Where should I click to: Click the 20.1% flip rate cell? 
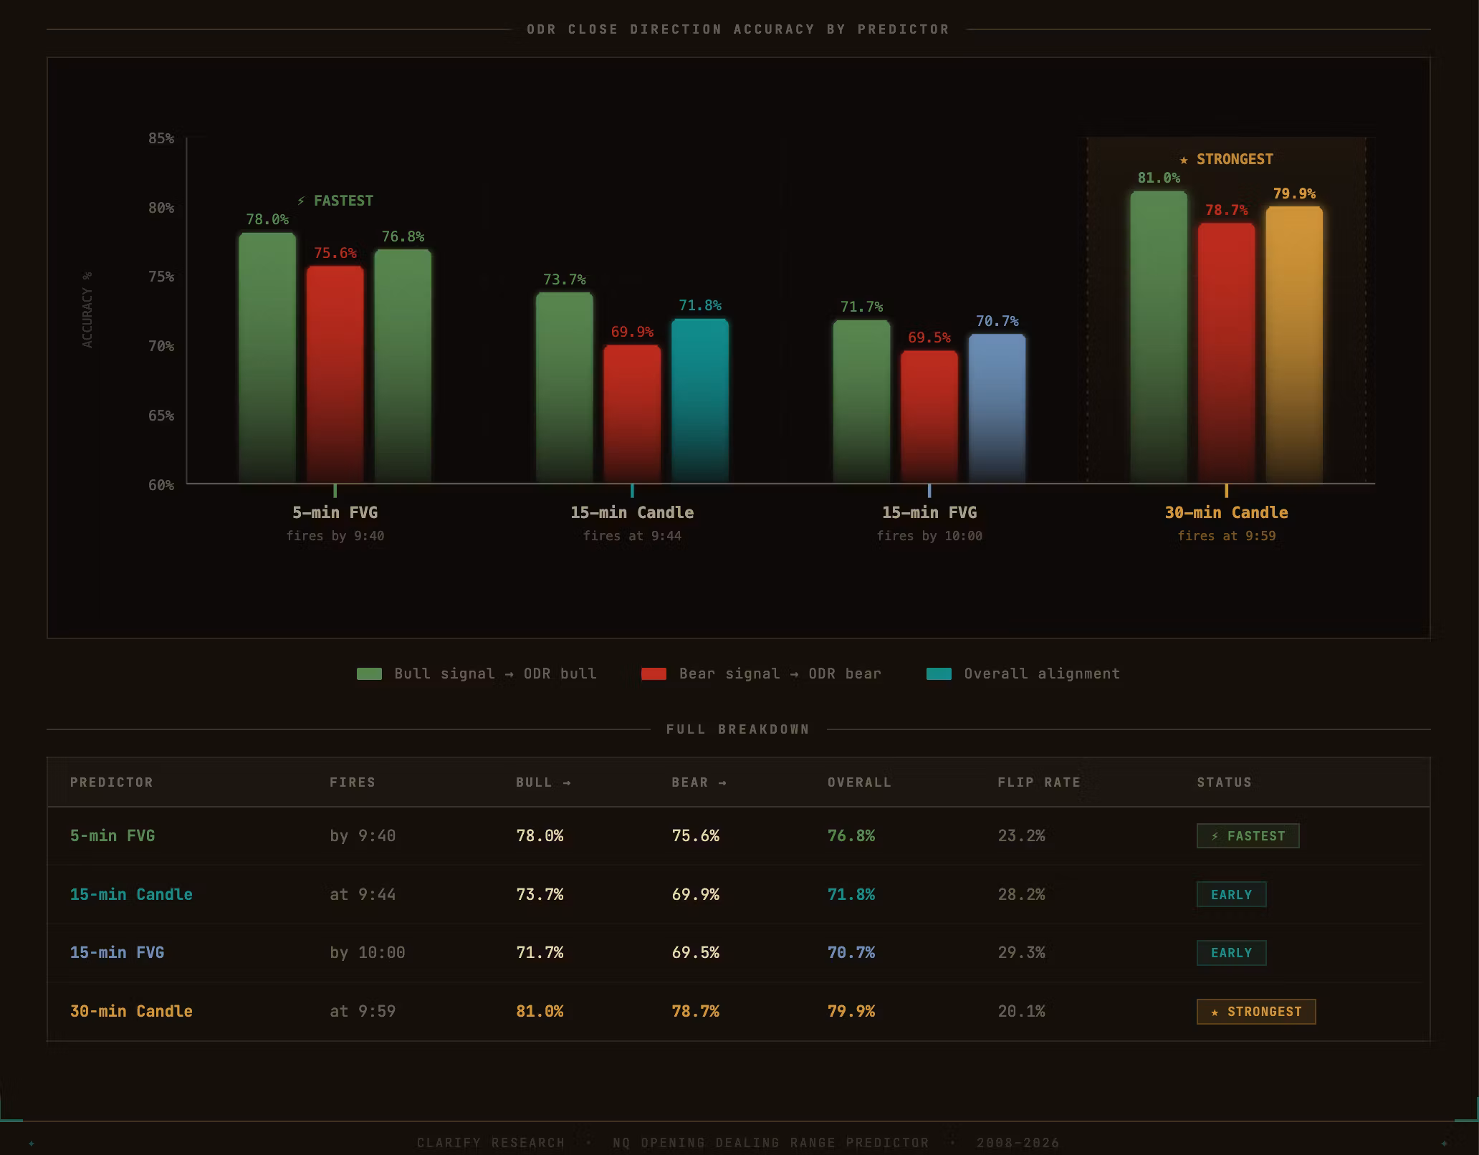click(x=1021, y=1012)
